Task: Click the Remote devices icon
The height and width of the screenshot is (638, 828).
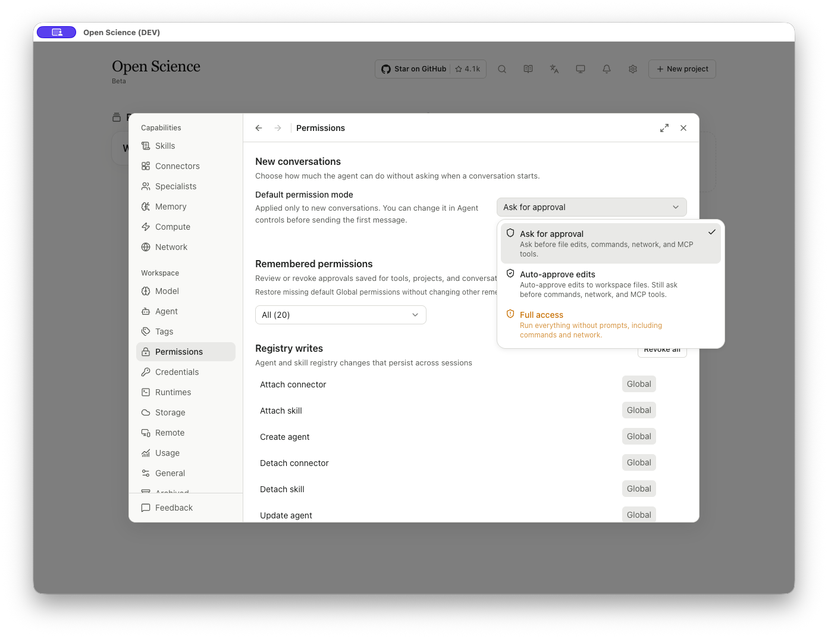Action: click(x=146, y=433)
